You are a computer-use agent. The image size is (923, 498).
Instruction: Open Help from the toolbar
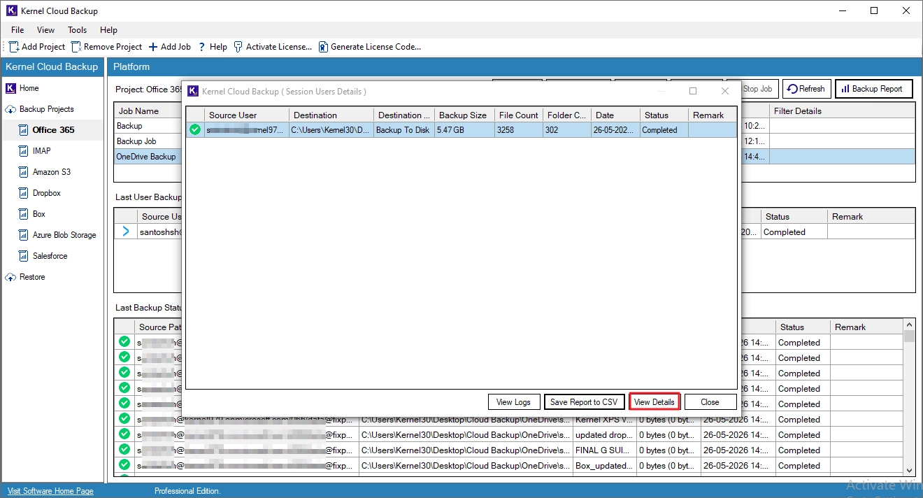click(x=213, y=47)
